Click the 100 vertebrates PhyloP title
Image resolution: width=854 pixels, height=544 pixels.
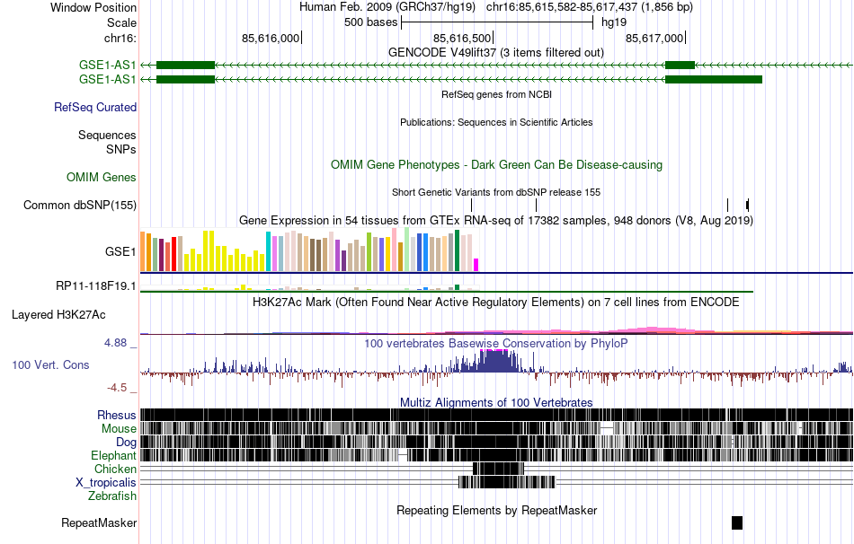click(x=495, y=343)
